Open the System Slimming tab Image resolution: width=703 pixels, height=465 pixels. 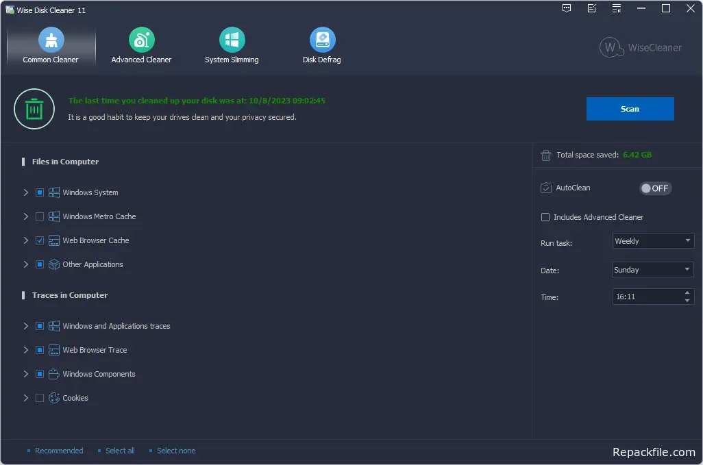pos(232,46)
